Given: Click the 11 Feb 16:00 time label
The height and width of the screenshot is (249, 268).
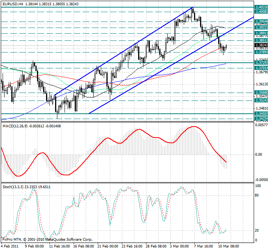Looking at the screenshot, I should pyautogui.click(x=59, y=246).
